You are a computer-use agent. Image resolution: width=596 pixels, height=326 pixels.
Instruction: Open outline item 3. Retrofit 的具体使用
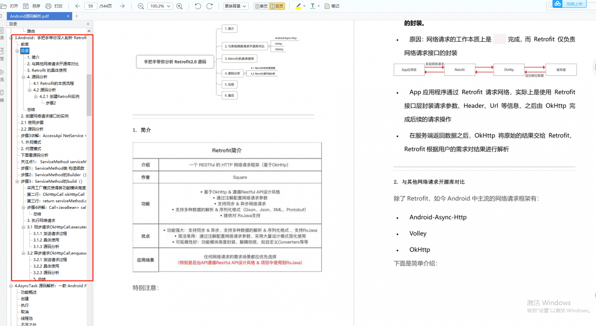(x=47, y=70)
